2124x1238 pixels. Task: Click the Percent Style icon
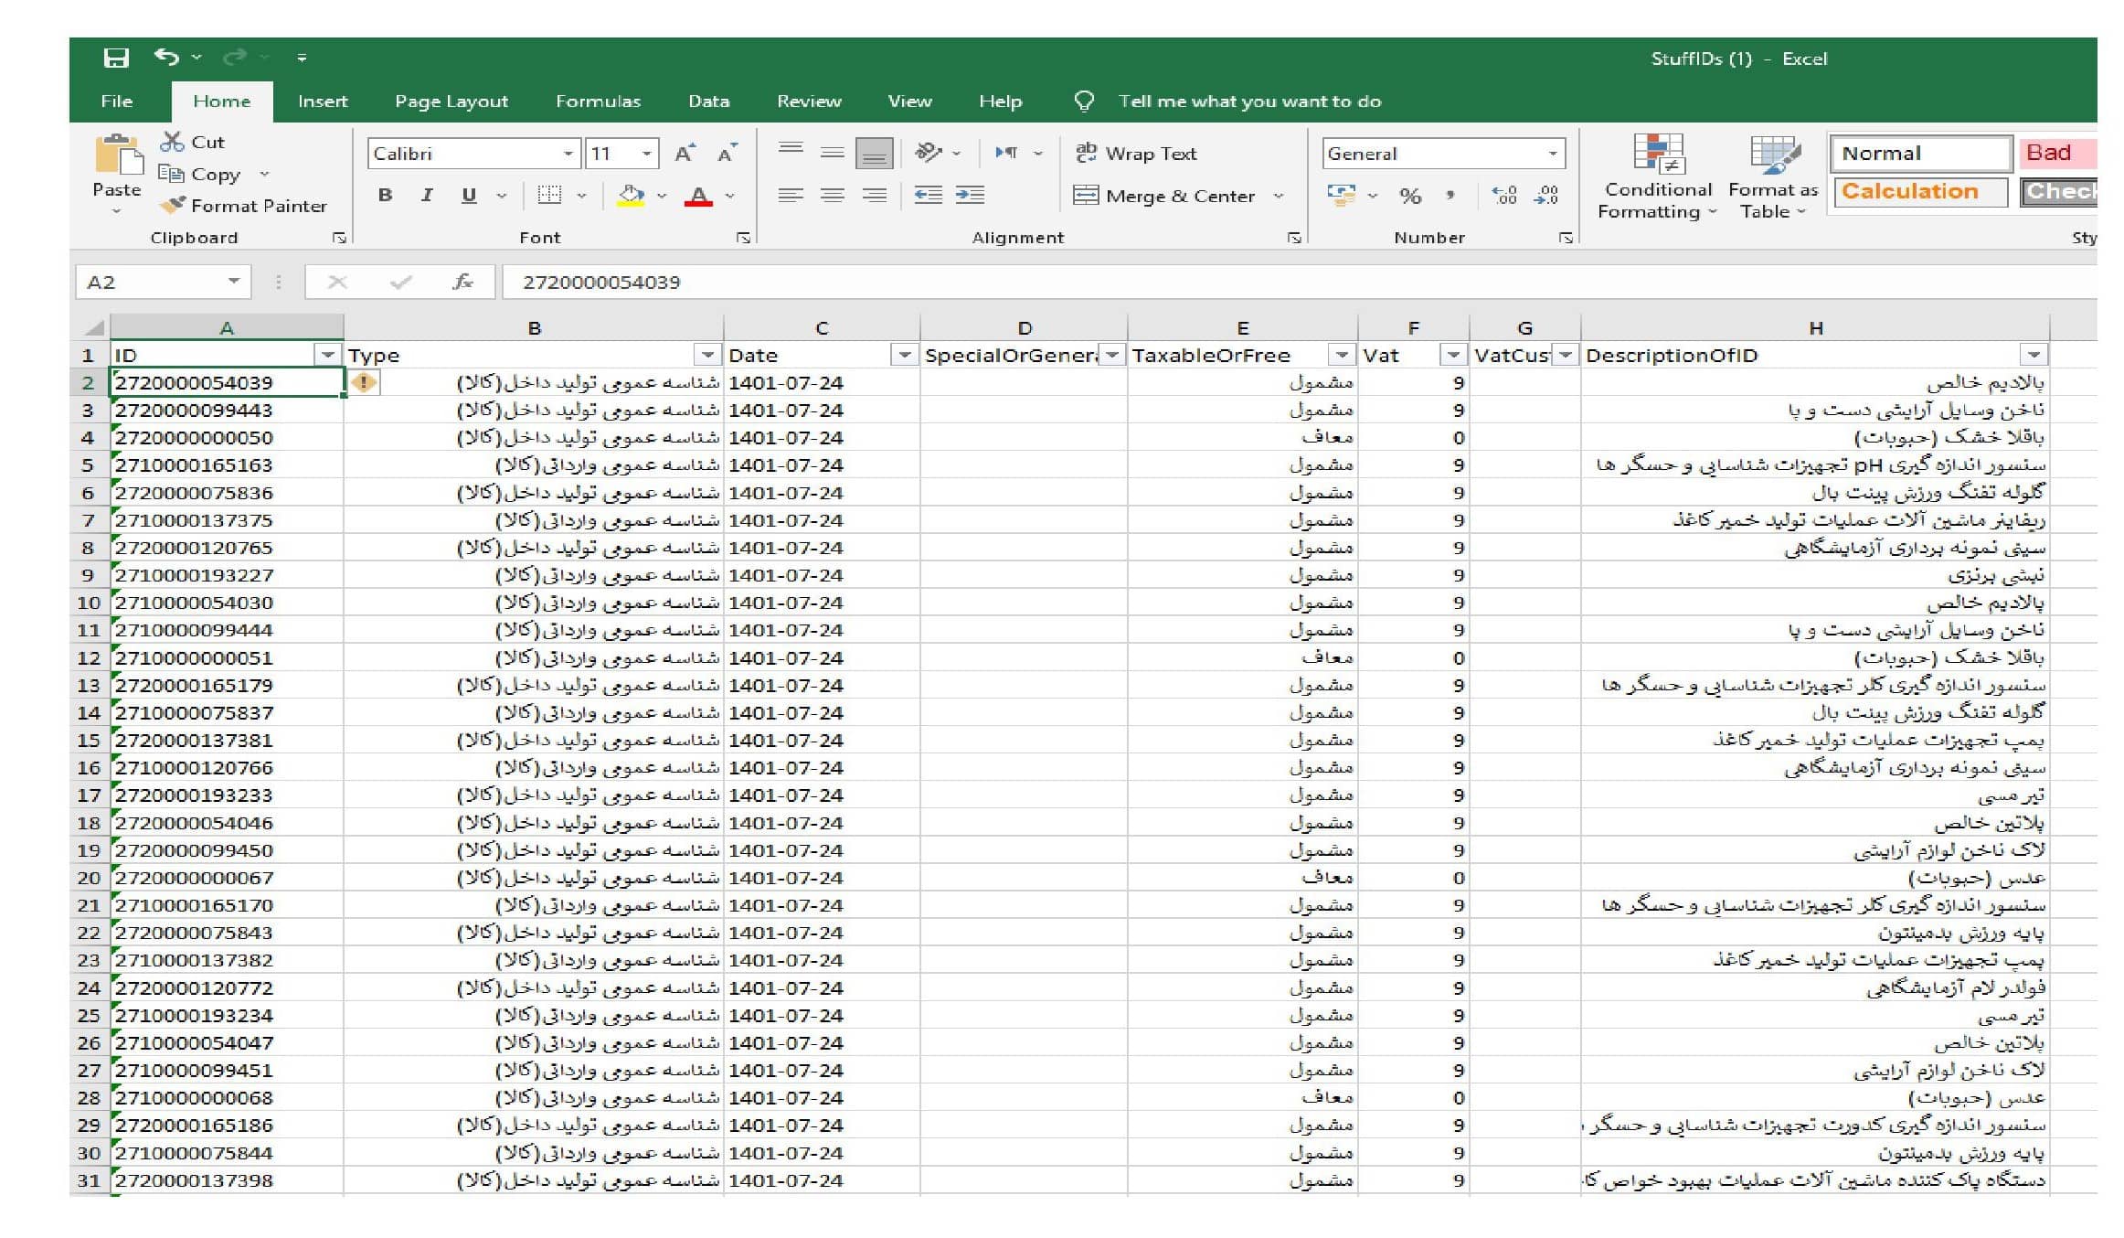[x=1410, y=196]
